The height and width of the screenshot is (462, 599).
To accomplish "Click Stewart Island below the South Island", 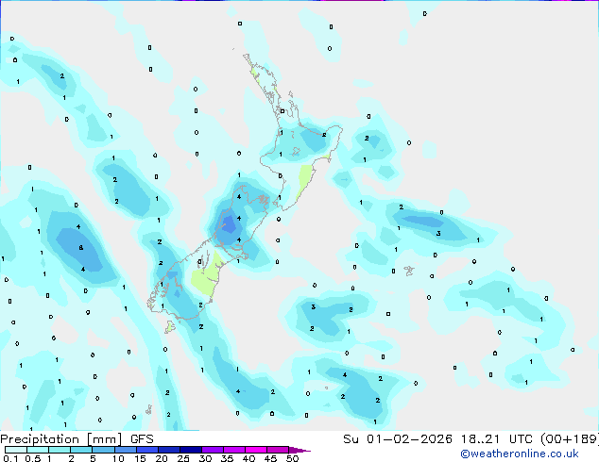I will coord(170,326).
